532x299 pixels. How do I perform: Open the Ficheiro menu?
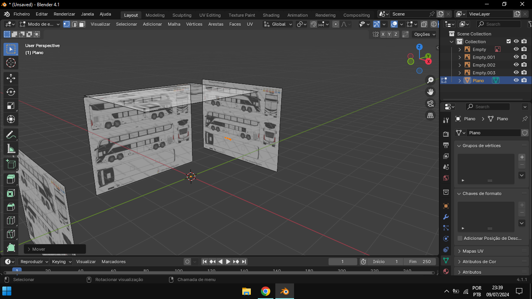(x=21, y=14)
